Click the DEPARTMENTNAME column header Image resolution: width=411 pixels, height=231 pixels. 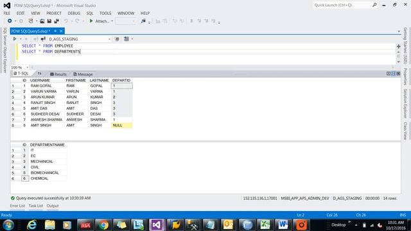point(48,145)
